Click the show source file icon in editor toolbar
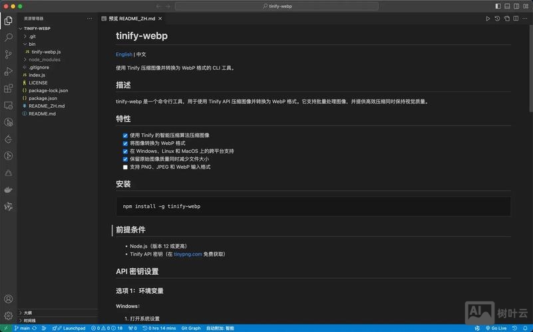The image size is (533, 332). click(507, 19)
